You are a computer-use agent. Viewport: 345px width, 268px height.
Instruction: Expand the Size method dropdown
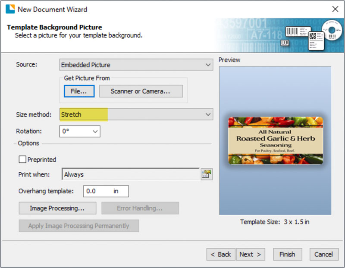pyautogui.click(x=136, y=114)
